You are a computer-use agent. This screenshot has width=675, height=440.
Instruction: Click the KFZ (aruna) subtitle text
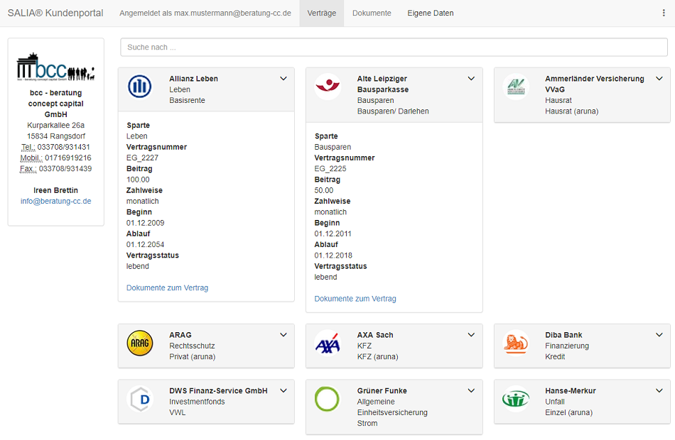coord(377,356)
